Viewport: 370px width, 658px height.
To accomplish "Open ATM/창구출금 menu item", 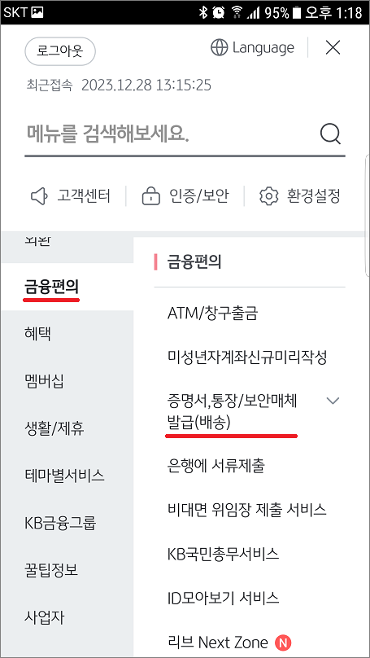I will pos(212,313).
